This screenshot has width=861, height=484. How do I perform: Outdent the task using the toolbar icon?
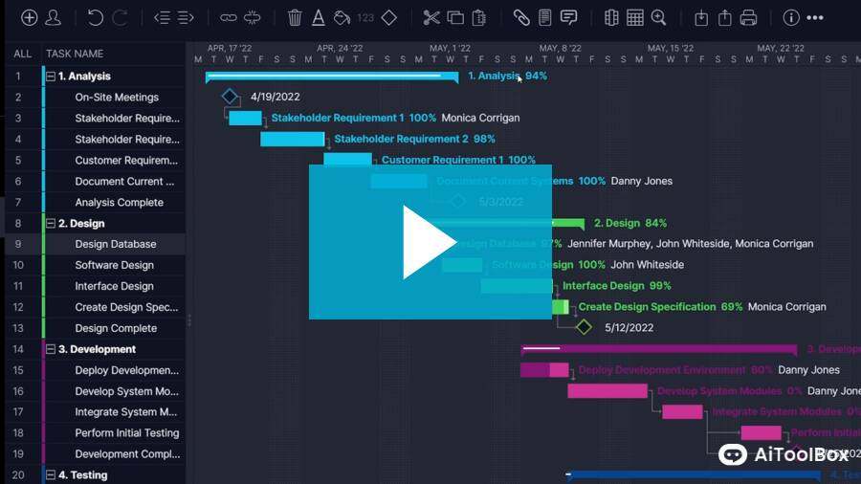click(x=162, y=17)
